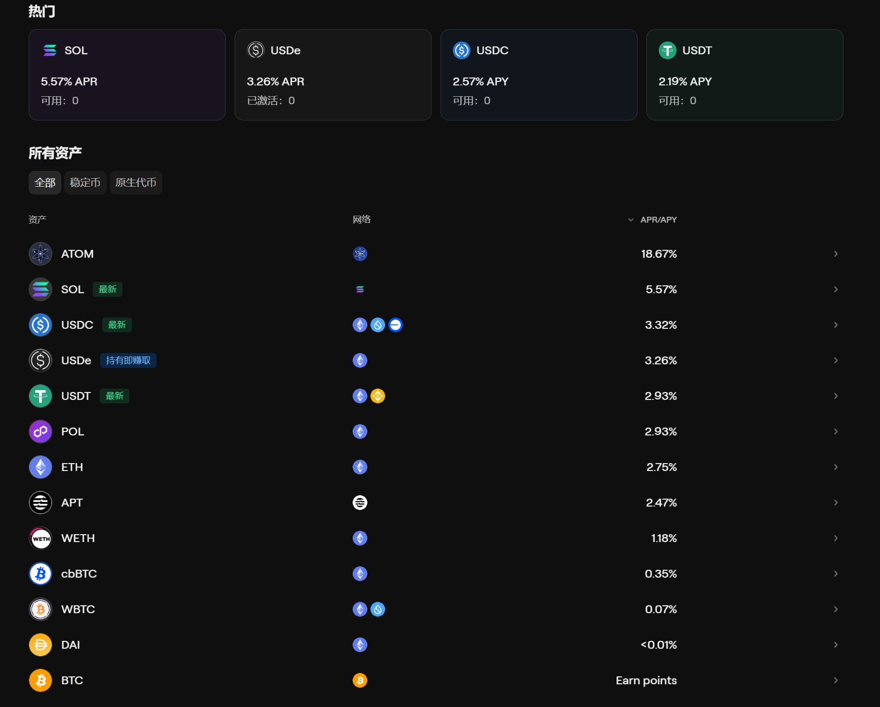This screenshot has width=880, height=707.
Task: Expand the USDT row chevron
Action: coord(836,396)
